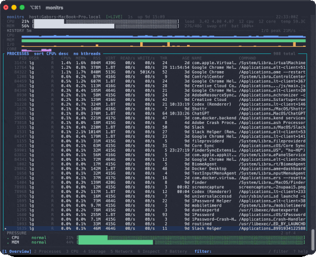This screenshot has height=257, width=316.
Task: Select the ChatGPT process row
Action: [155, 113]
